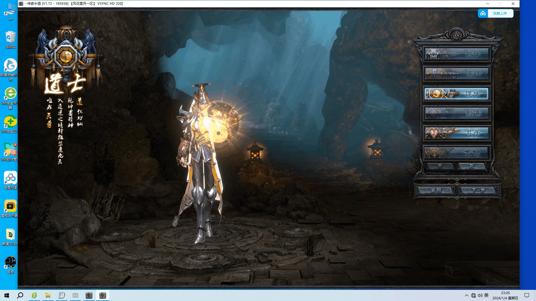This screenshot has height=301, width=536.
Task: Open the notification center icon
Action: pyautogui.click(x=527, y=295)
